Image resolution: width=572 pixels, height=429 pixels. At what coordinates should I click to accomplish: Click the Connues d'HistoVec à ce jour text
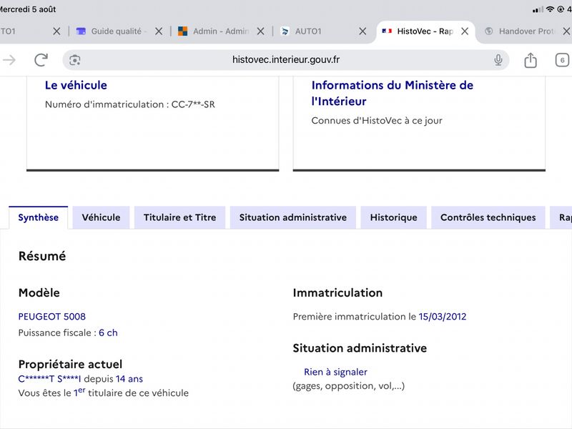tap(377, 120)
